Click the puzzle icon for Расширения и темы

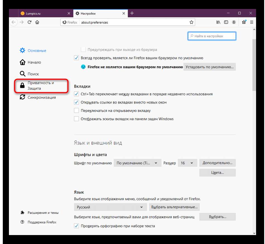(22, 212)
